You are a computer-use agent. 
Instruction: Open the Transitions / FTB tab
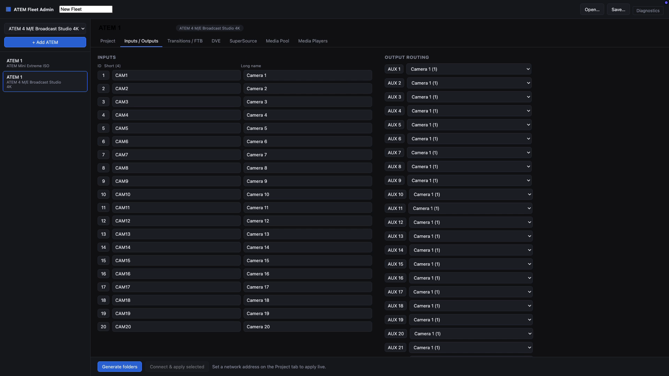185,41
